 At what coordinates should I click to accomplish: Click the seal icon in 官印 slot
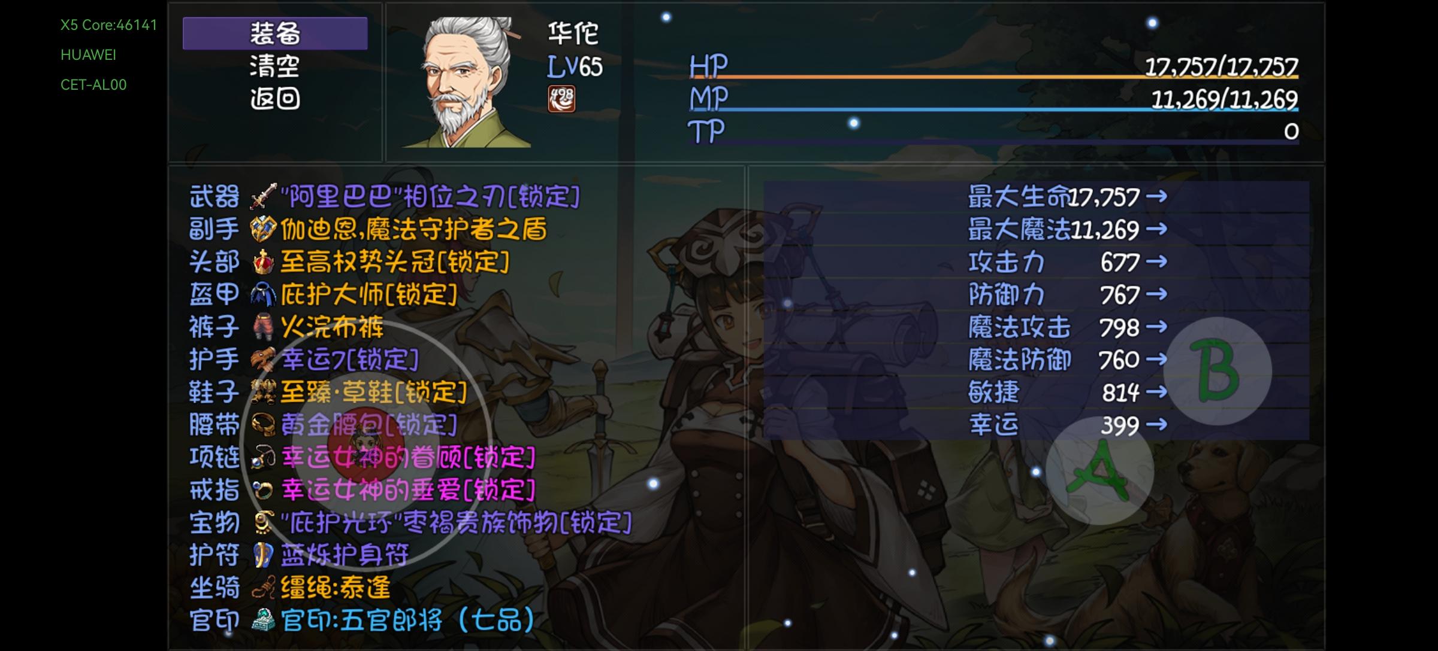click(262, 620)
